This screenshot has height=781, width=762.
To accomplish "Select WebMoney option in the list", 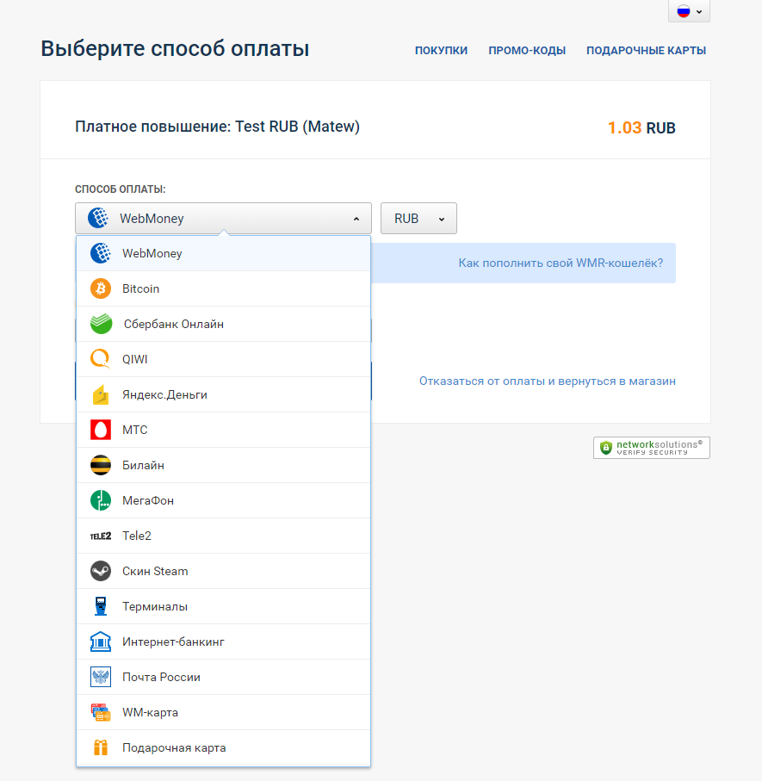I will click(224, 253).
